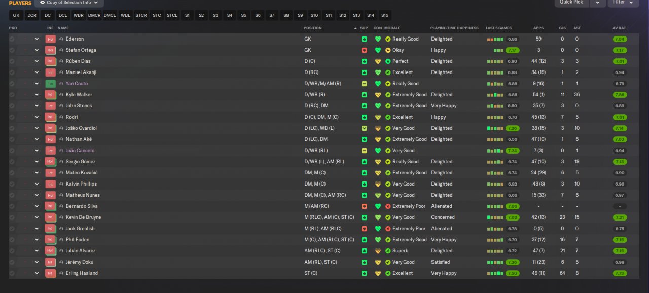This screenshot has width=649, height=293.
Task: Toggle picked checkmark for Rúben Dias
Action: point(12,61)
